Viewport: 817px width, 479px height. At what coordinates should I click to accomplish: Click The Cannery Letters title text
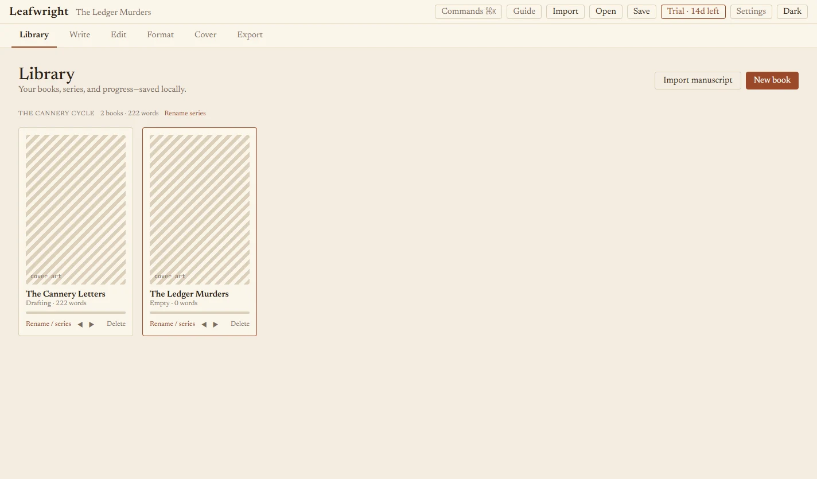[65, 294]
